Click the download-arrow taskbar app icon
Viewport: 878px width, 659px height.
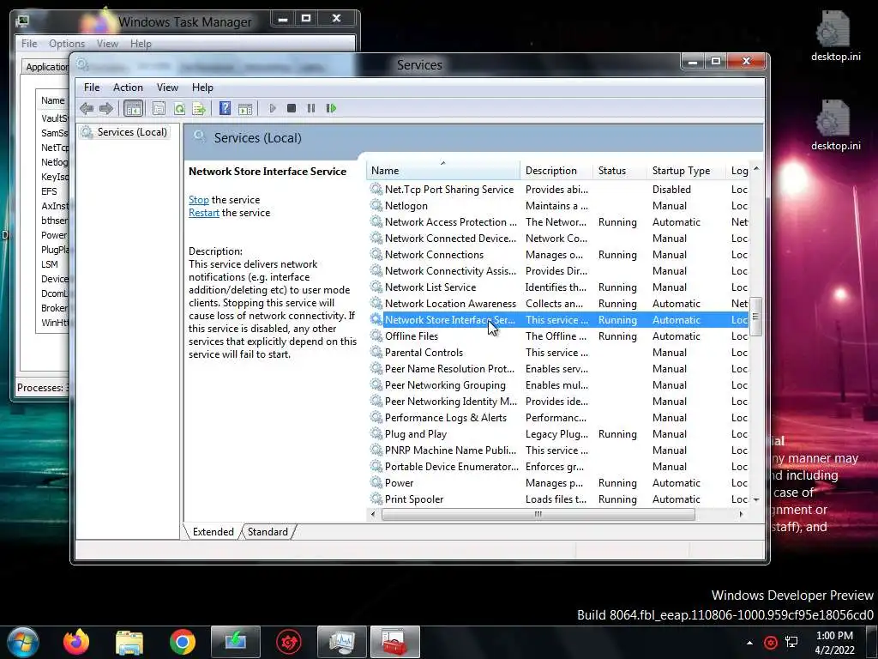click(236, 642)
